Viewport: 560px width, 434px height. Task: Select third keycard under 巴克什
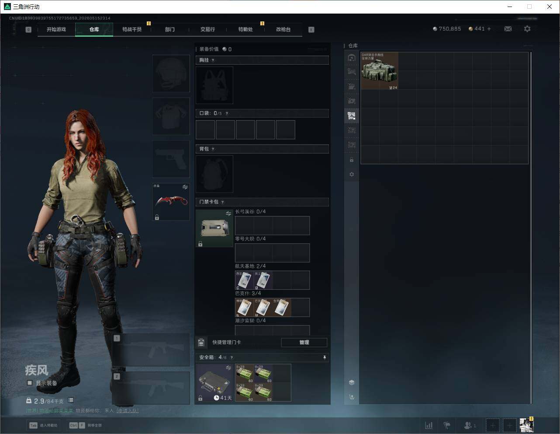(282, 308)
